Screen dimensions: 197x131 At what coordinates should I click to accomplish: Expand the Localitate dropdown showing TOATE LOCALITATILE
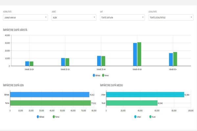(170, 17)
